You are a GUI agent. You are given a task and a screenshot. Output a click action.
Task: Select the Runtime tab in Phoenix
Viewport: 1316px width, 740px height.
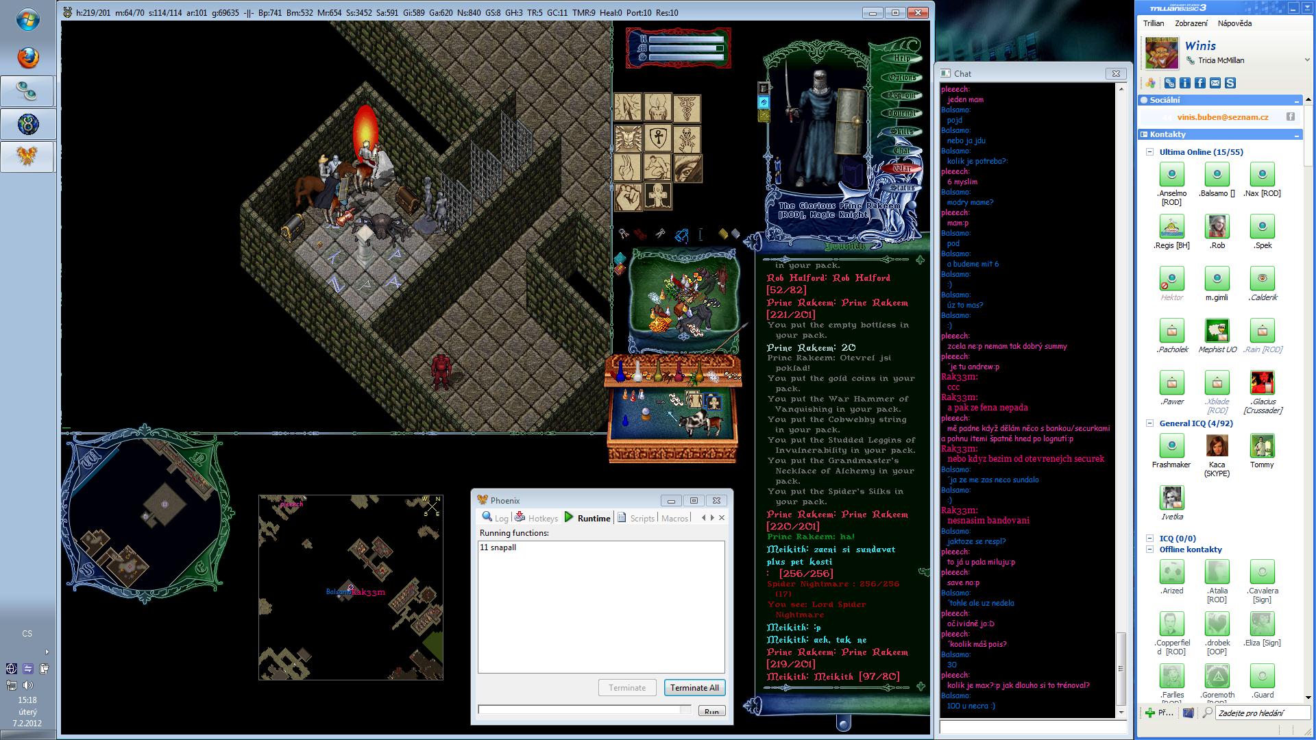pos(587,518)
